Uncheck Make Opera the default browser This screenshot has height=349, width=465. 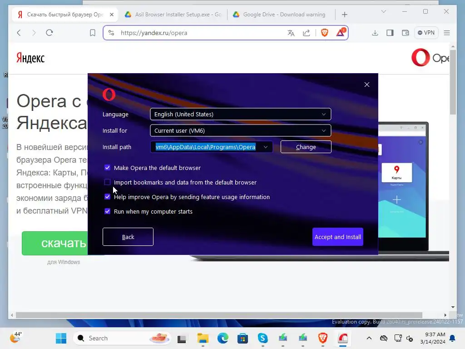tap(107, 168)
